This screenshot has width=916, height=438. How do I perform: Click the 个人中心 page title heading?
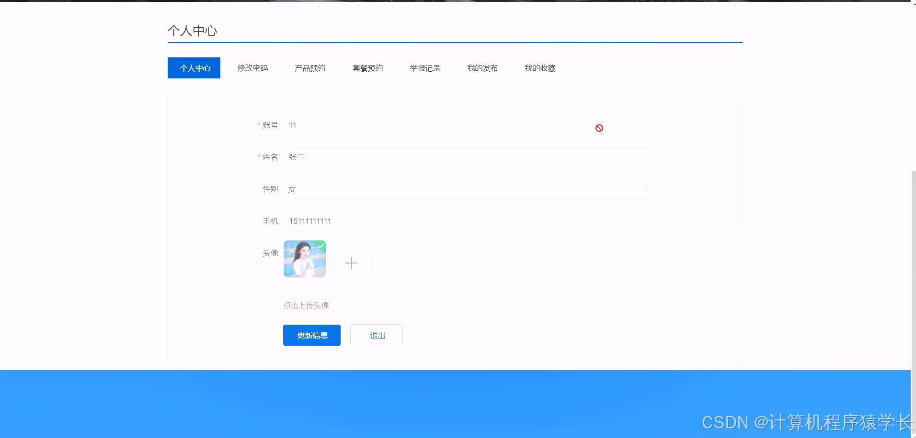(x=192, y=30)
